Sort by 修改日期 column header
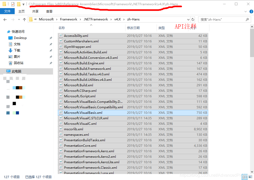 click(133, 28)
